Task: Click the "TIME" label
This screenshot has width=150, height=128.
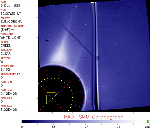Action: [x=3, y=10]
